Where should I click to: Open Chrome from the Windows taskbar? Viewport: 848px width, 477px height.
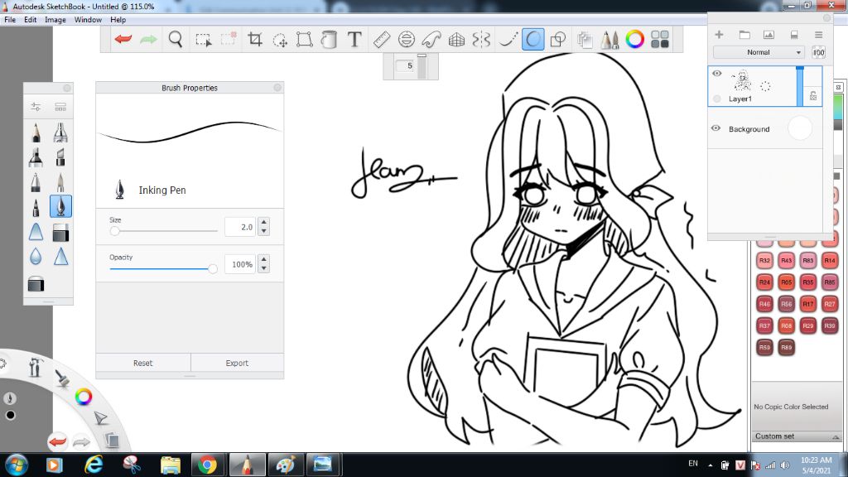point(206,465)
